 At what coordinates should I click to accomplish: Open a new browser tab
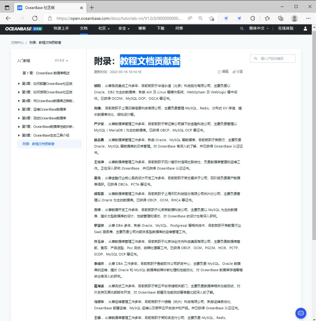92,8
